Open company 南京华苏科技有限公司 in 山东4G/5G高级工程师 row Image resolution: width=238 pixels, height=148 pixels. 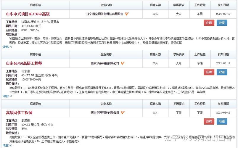[x=105, y=63]
